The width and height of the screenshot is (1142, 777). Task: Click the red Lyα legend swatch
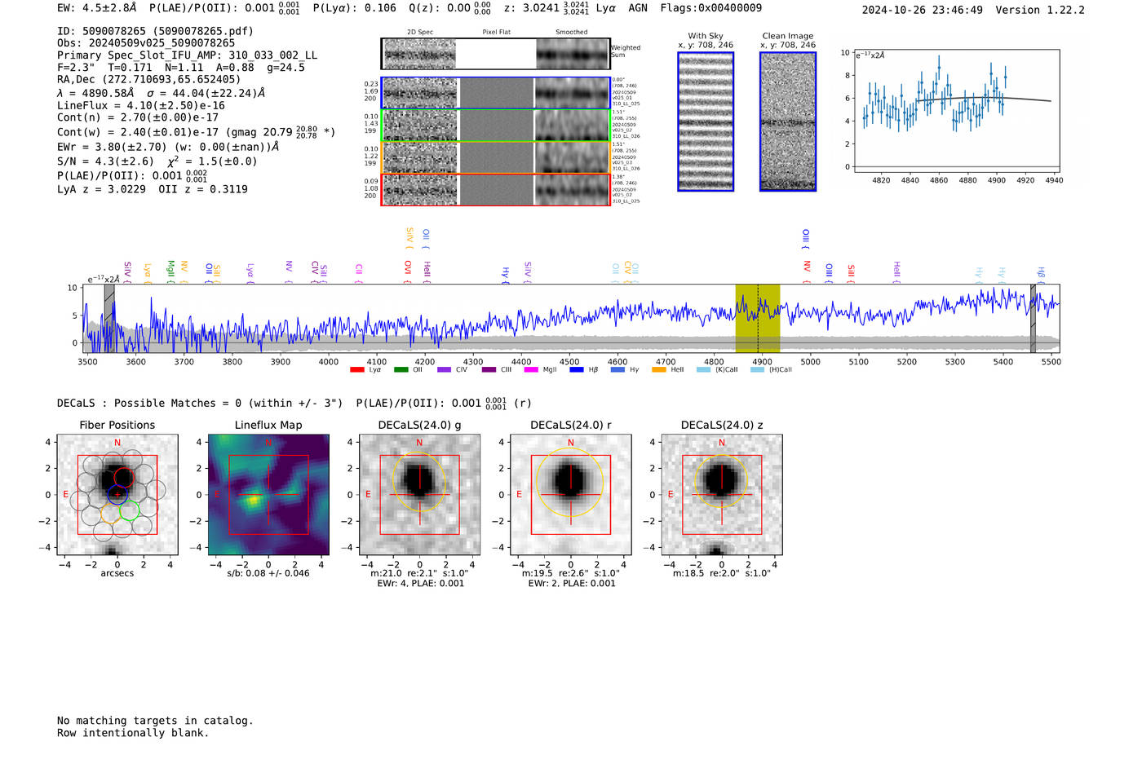[356, 370]
